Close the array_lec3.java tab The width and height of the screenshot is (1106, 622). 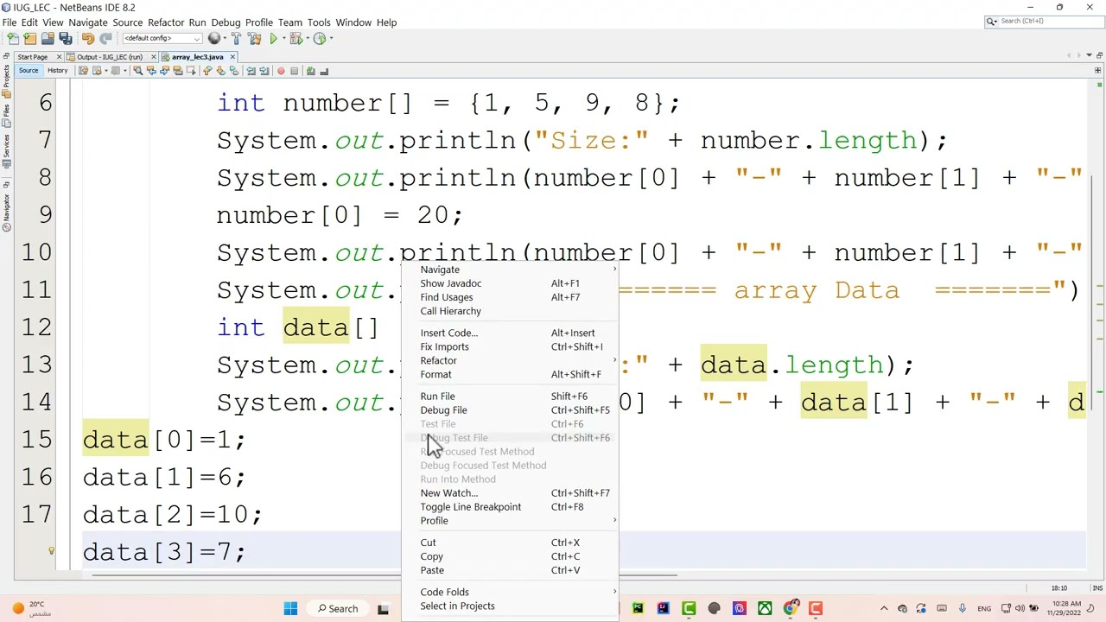tap(232, 57)
